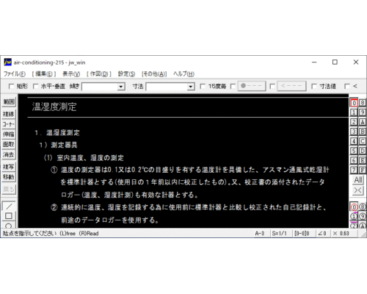
Task: Click the '1) 測定器具' line in drawing
Action: click(58, 145)
